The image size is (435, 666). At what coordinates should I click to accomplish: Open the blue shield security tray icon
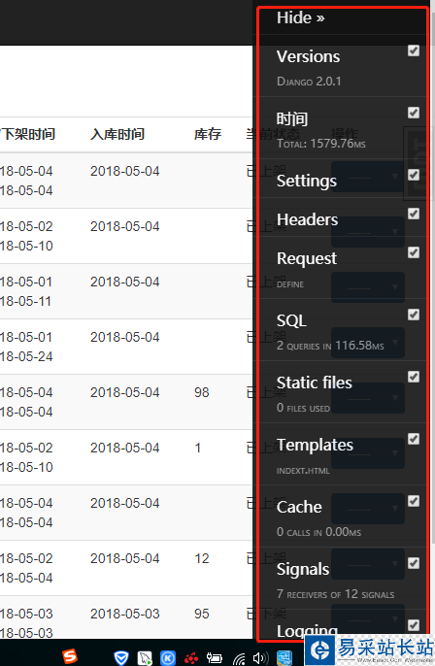[x=121, y=658]
